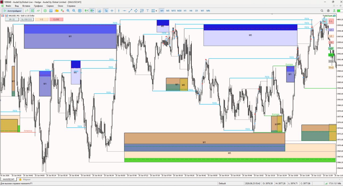Viewport: 343px width, 186px height.
Task: Switch to D1 timeframe
Action: coord(196,11)
